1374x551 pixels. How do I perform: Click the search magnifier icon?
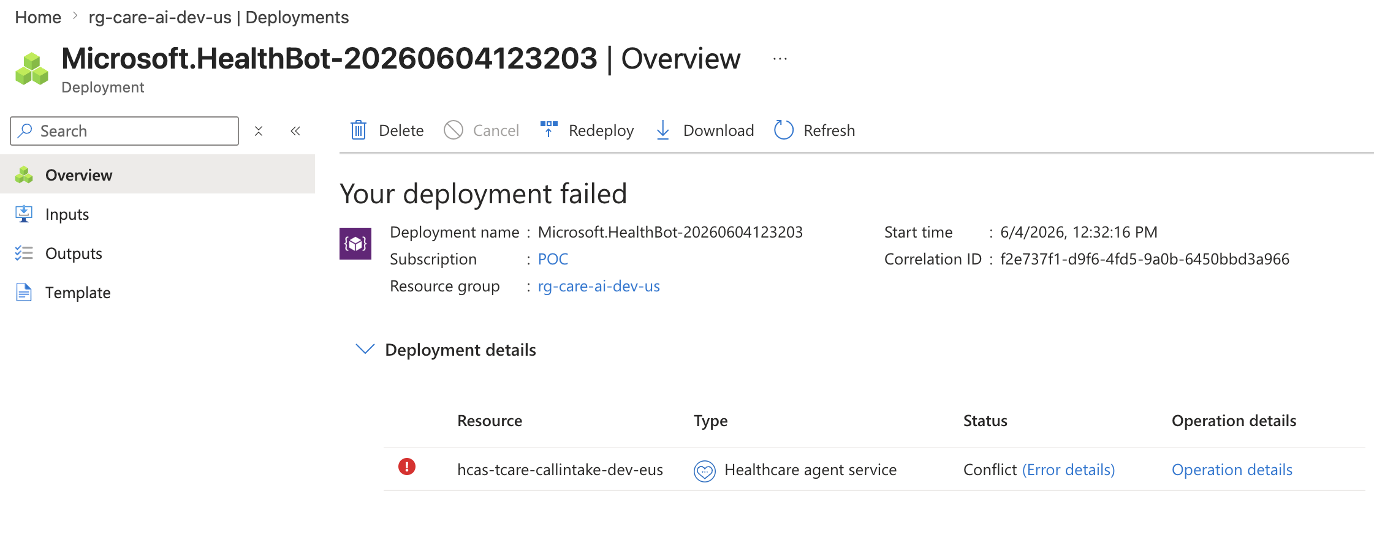pos(25,130)
